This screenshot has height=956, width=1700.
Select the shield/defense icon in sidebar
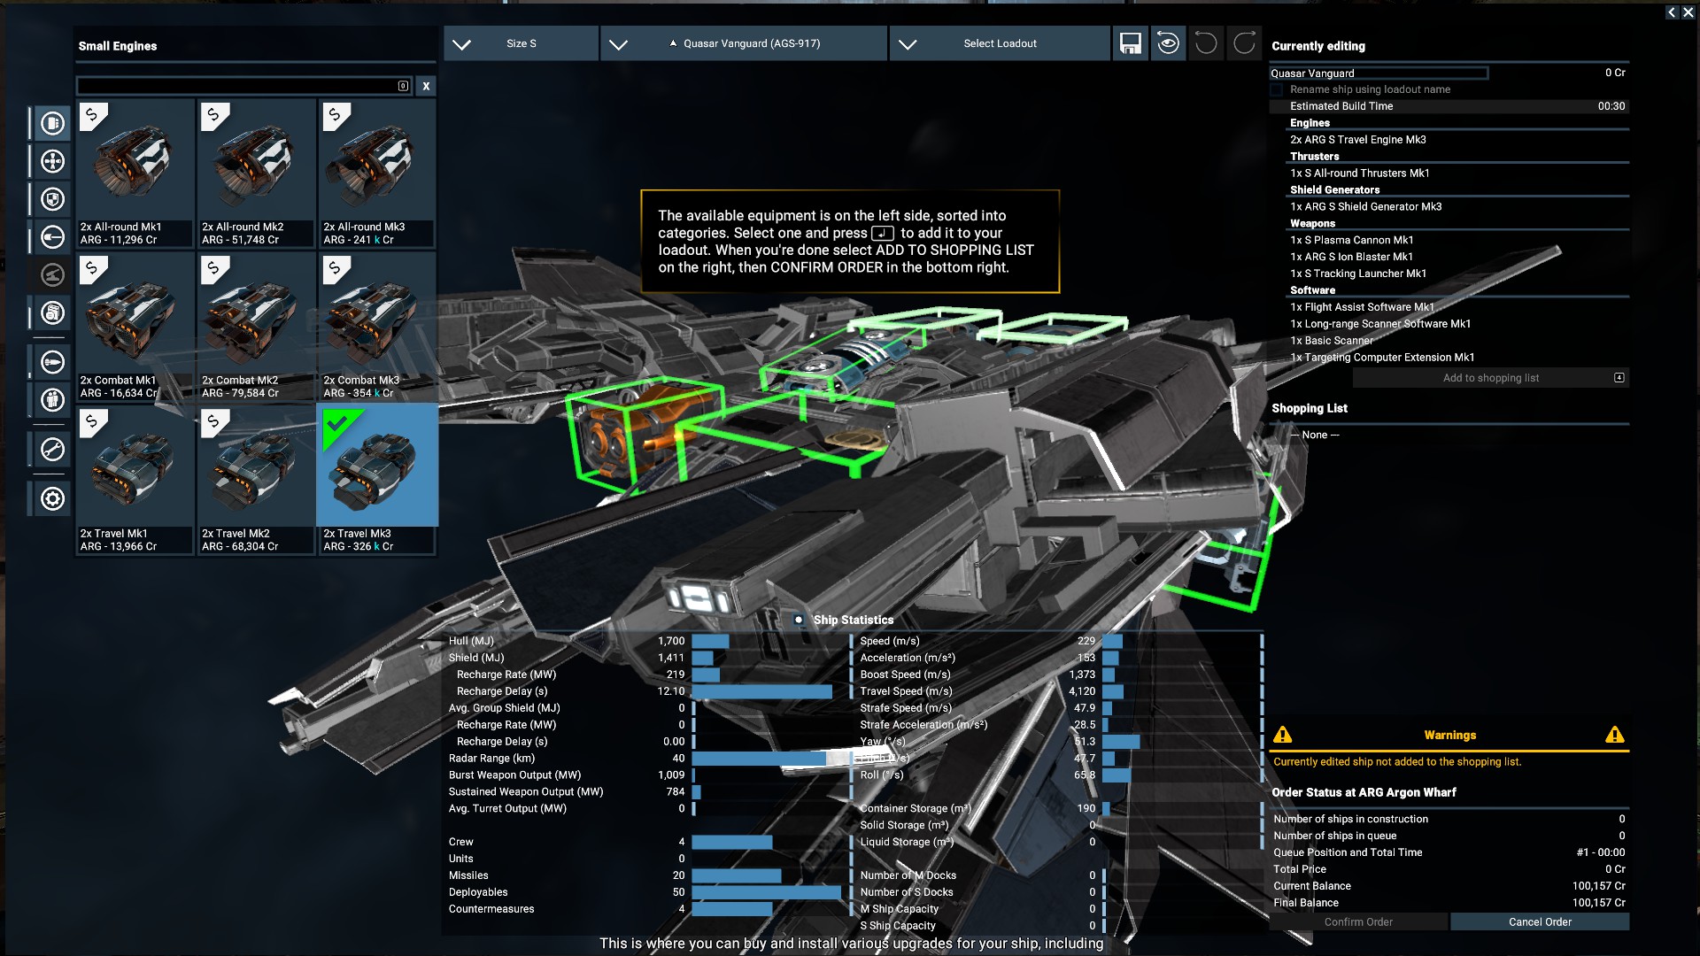[x=50, y=198]
